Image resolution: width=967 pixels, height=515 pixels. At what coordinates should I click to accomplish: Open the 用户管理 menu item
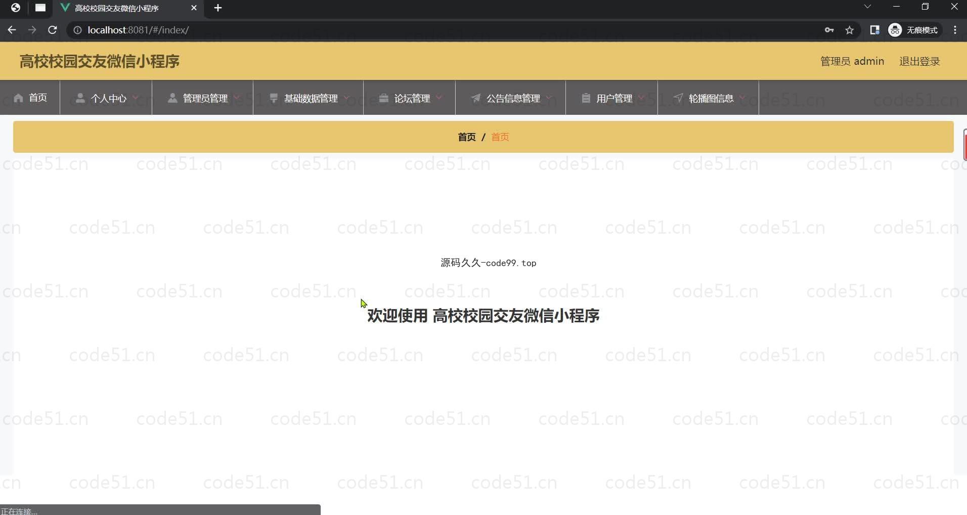612,97
